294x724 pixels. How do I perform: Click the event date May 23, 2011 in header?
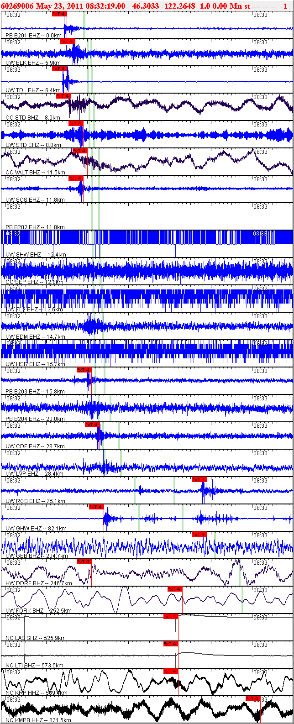pyautogui.click(x=58, y=6)
